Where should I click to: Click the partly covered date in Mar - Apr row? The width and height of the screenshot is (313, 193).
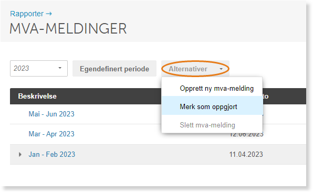pos(246,135)
